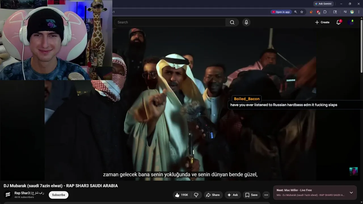Subscribe to the Rap Shar3 channel
Viewport: 363px width, 204px height.
[x=58, y=195]
